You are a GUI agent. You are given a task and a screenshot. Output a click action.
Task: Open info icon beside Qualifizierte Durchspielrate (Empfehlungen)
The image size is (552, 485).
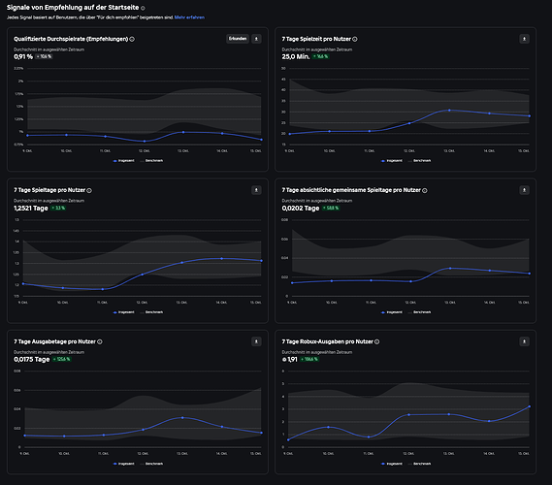point(132,39)
